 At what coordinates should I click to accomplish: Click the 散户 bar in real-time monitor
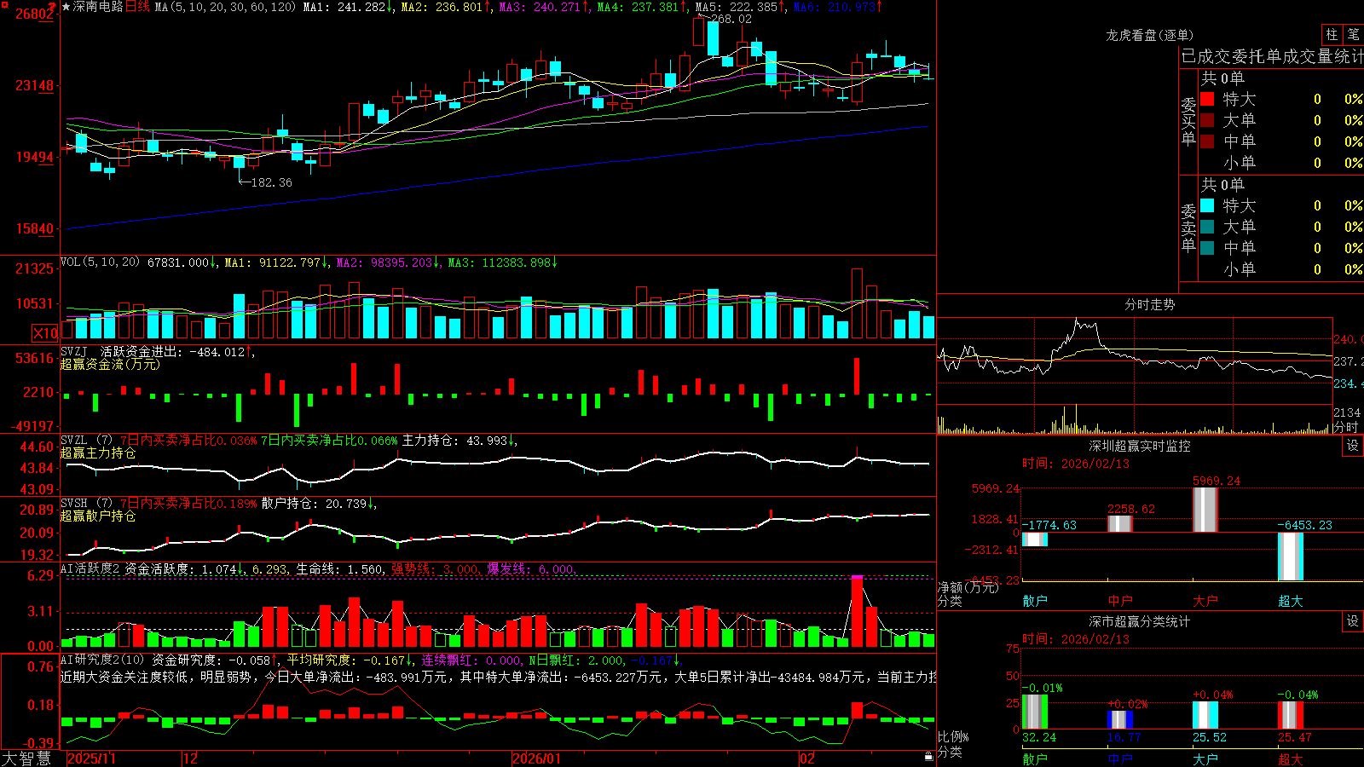(1035, 539)
